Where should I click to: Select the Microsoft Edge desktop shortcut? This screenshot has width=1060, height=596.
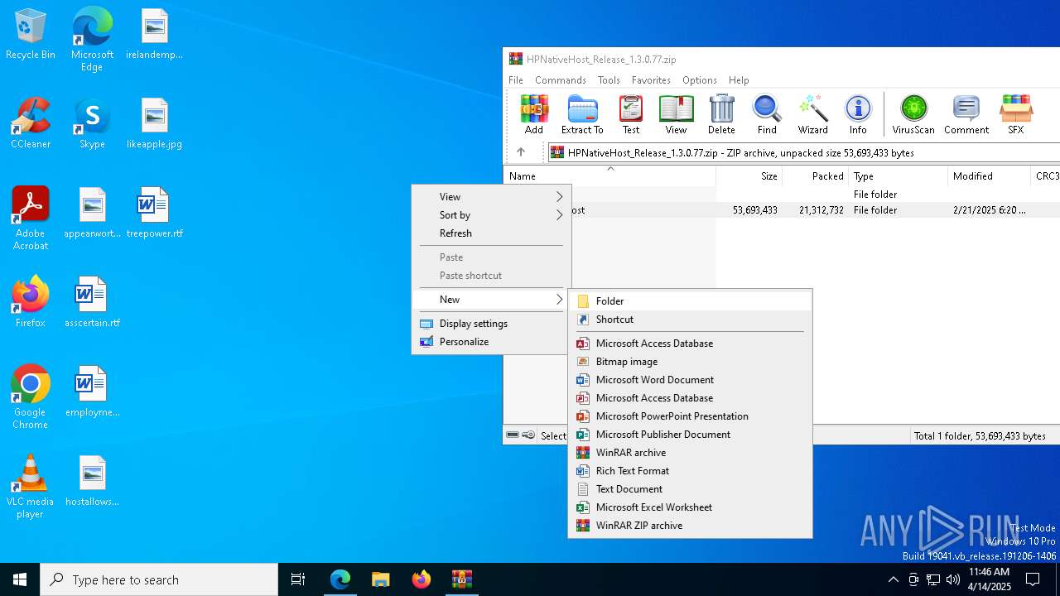coord(92,40)
